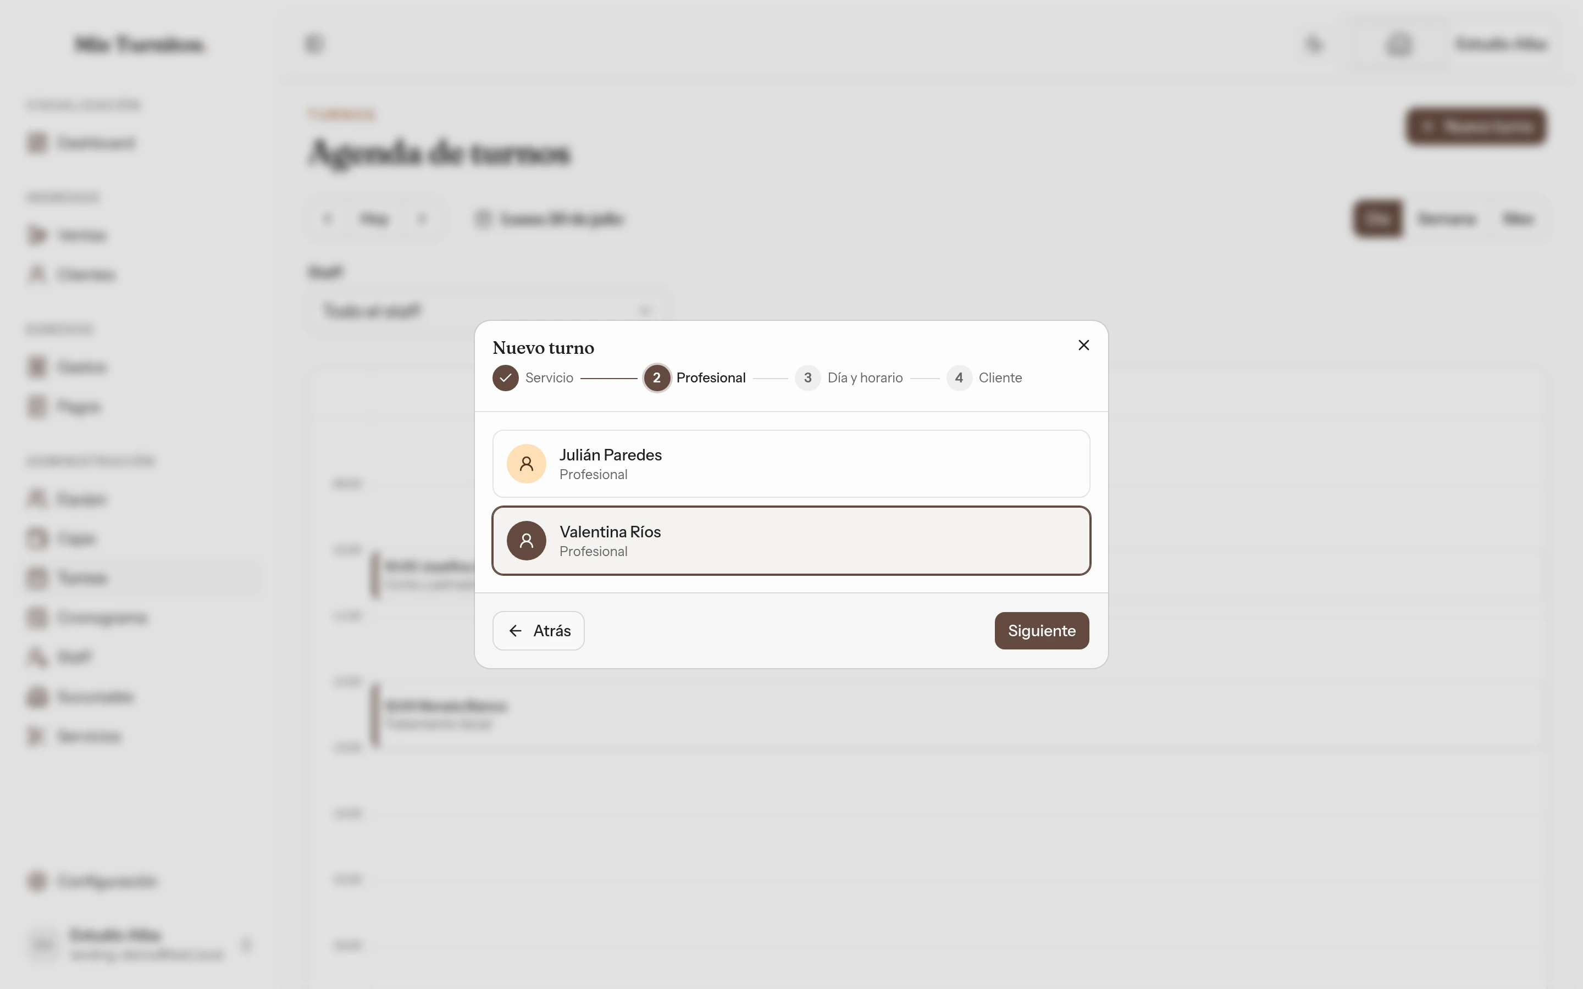This screenshot has width=1583, height=989.
Task: Choose Julián Paredes as the professional
Action: (791, 464)
